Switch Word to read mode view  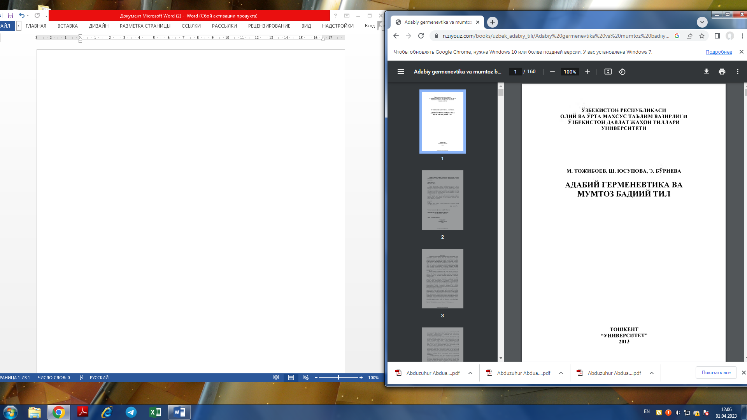coord(276,378)
